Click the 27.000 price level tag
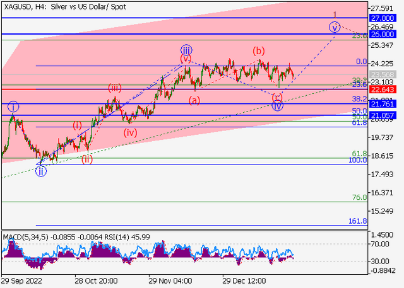The height and width of the screenshot is (288, 404). point(383,18)
